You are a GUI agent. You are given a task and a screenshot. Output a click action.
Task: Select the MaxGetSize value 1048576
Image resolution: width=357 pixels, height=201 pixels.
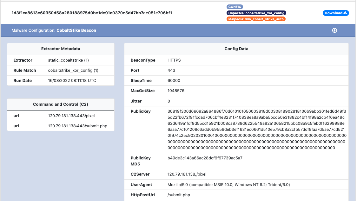[x=176, y=91]
